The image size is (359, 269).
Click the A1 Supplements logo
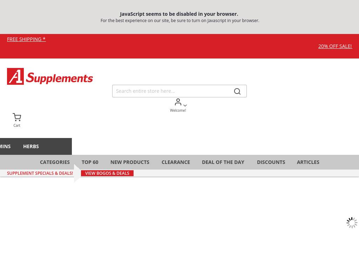50,76
